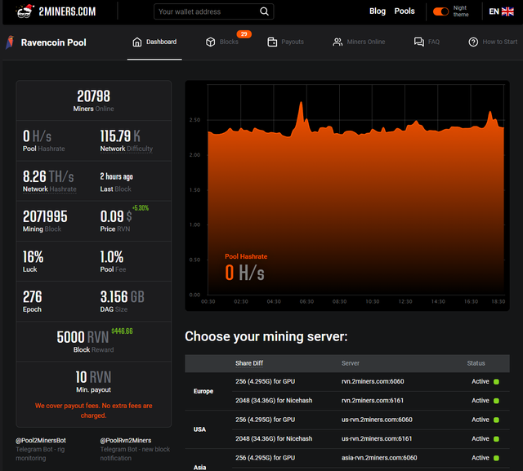
Task: Click the UK flag language icon
Action: coord(507,11)
